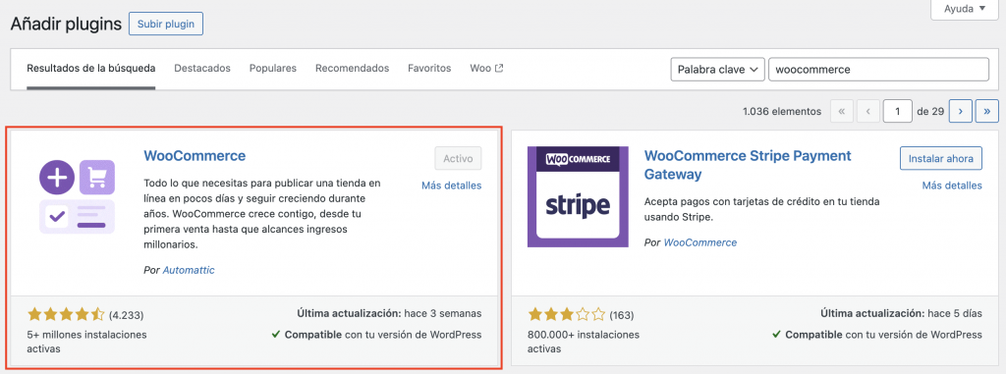The image size is (1006, 374).
Task: Click the 800.000+ instalaciones activas text
Action: (x=584, y=342)
